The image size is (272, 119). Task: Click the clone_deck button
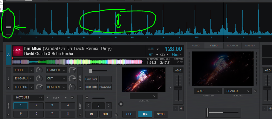coord(91,87)
